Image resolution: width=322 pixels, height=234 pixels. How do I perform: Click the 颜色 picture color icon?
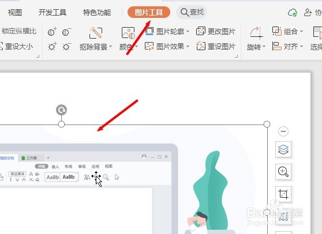(x=128, y=33)
